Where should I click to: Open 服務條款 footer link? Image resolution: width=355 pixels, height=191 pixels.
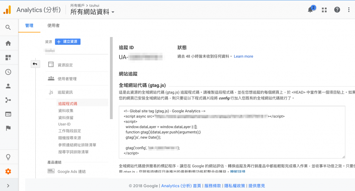click(213, 186)
